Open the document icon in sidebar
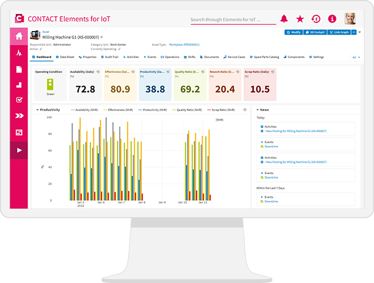The image size is (374, 283). click(19, 70)
